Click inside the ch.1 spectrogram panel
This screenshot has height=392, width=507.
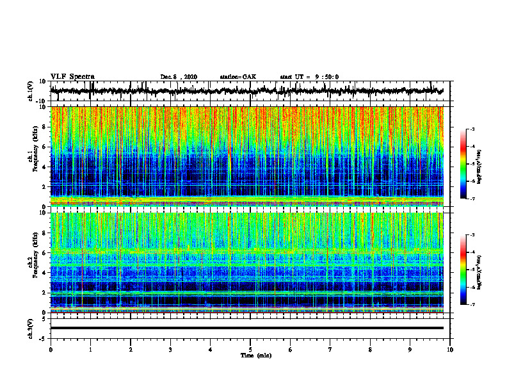[x=246, y=156]
